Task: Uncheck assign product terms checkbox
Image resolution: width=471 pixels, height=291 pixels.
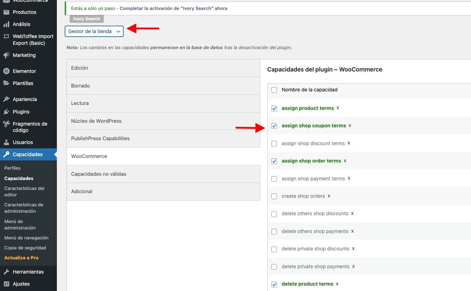Action: coord(274,109)
